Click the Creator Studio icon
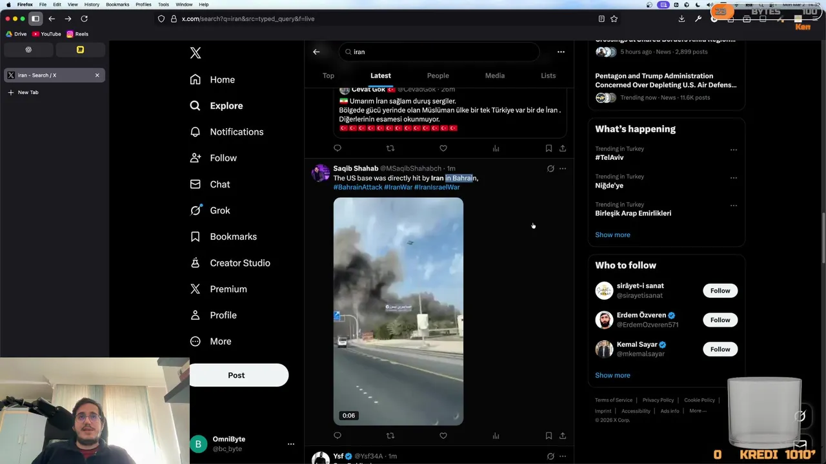Image resolution: width=826 pixels, height=464 pixels. click(x=195, y=263)
